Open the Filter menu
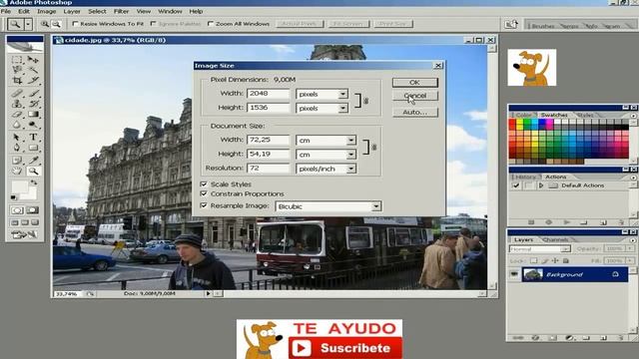 121,11
